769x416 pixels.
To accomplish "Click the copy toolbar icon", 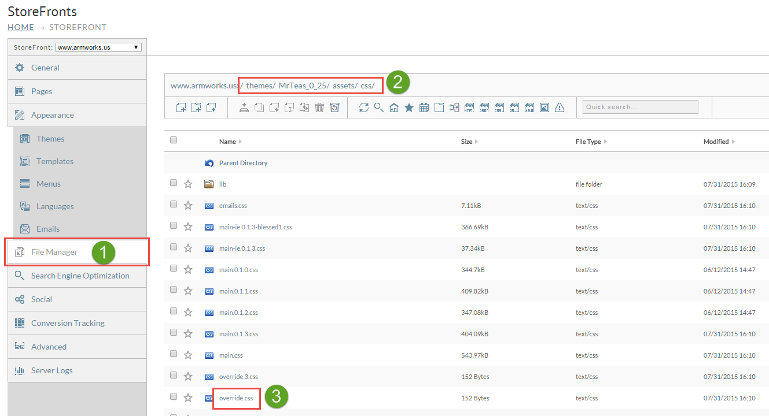I will point(259,107).
